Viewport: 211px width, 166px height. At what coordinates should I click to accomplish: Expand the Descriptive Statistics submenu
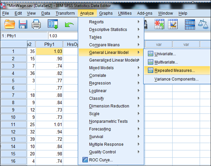coord(111,29)
